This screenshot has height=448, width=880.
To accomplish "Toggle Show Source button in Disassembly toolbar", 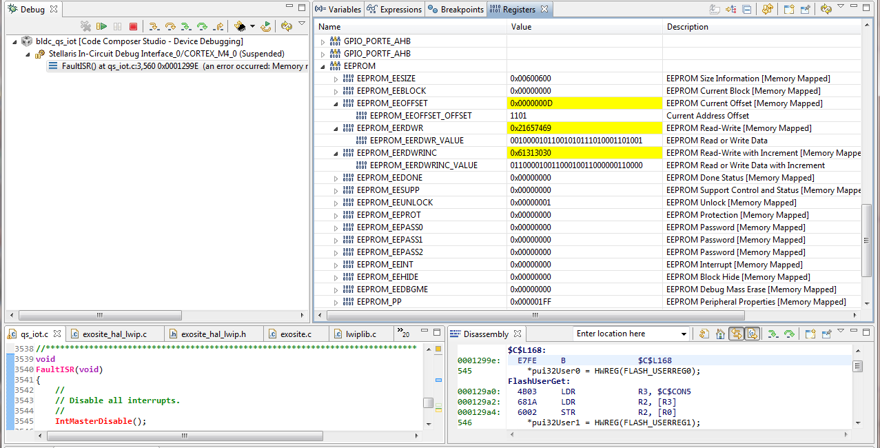I will pos(752,334).
